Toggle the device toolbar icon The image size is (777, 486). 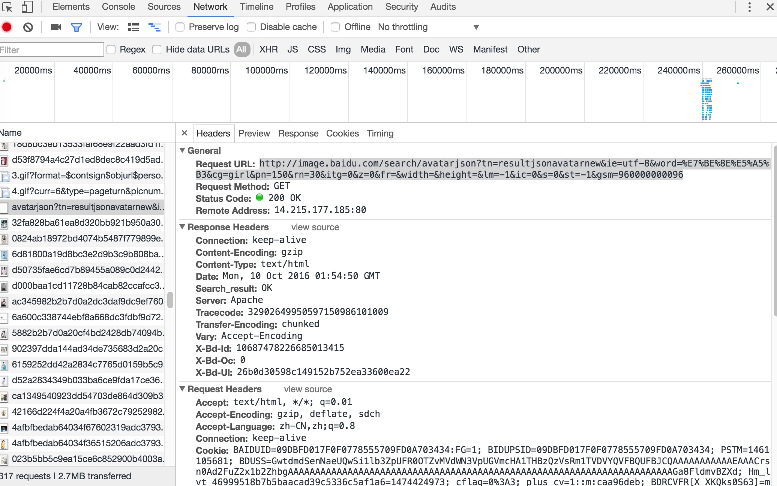click(27, 7)
